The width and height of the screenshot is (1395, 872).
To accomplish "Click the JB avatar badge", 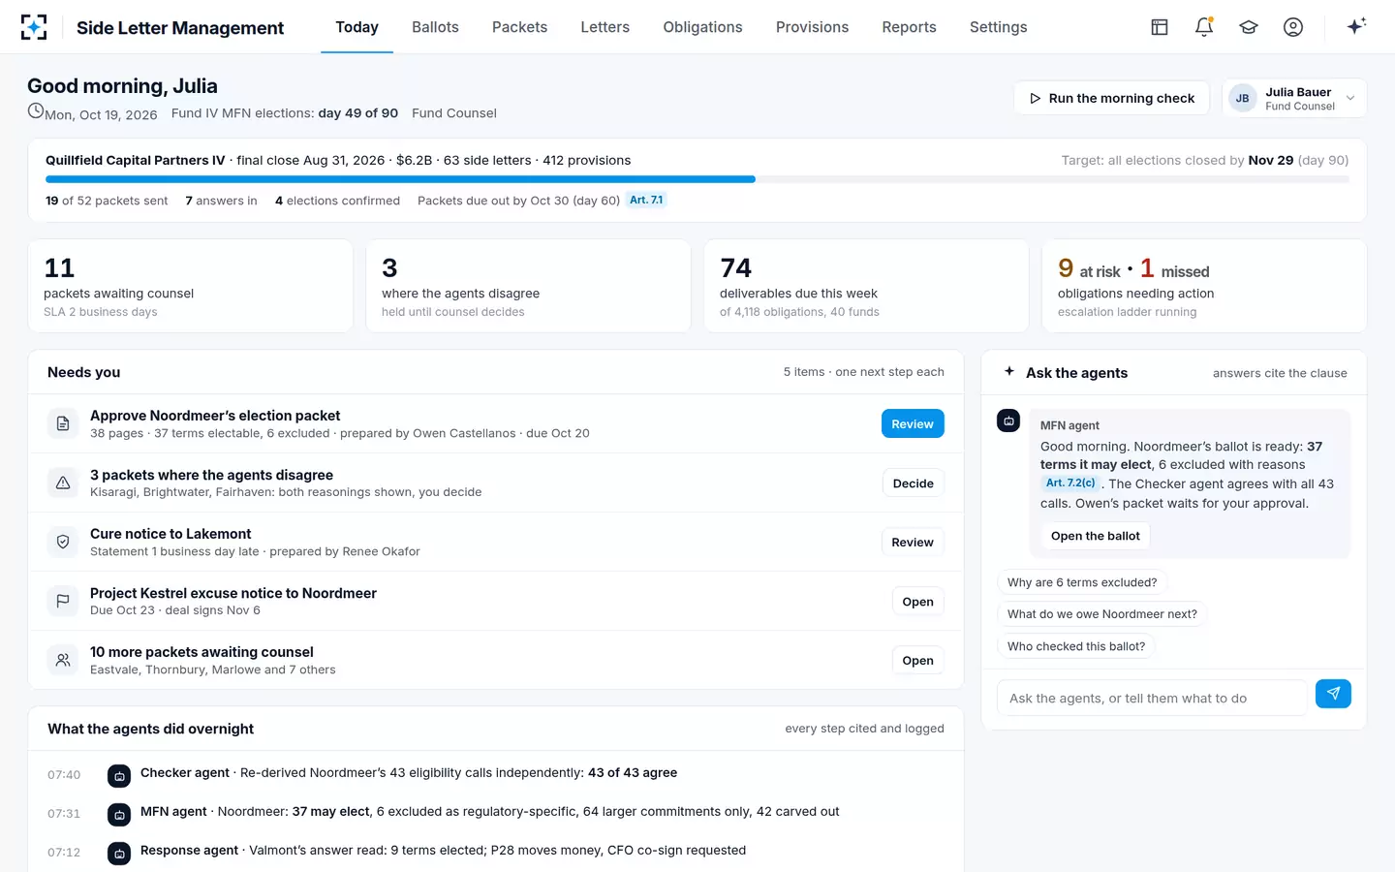I will [x=1242, y=98].
